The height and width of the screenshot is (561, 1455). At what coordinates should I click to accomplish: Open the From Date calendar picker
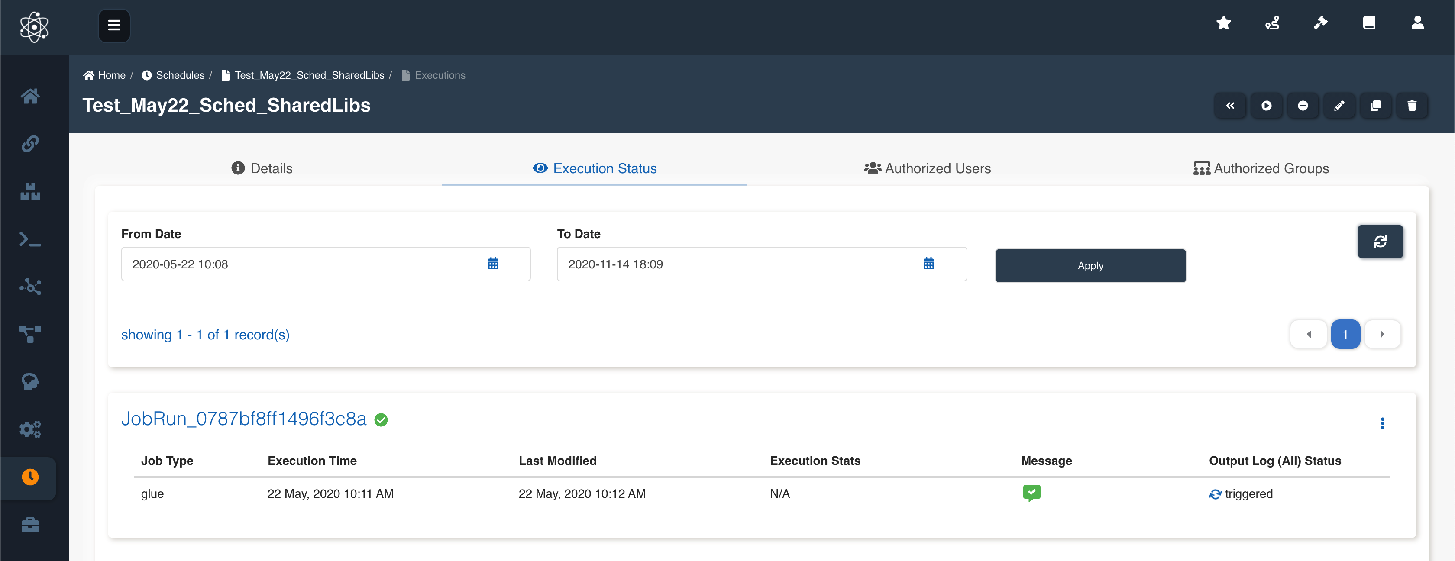(493, 263)
